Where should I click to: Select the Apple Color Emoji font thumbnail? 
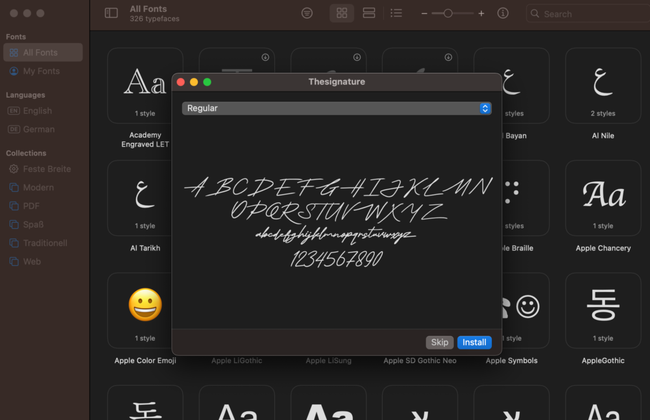coord(145,310)
